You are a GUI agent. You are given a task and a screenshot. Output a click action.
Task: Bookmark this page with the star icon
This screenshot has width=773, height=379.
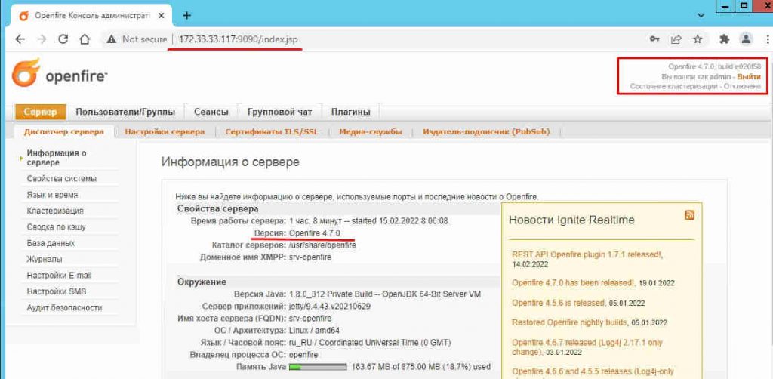[x=698, y=39]
